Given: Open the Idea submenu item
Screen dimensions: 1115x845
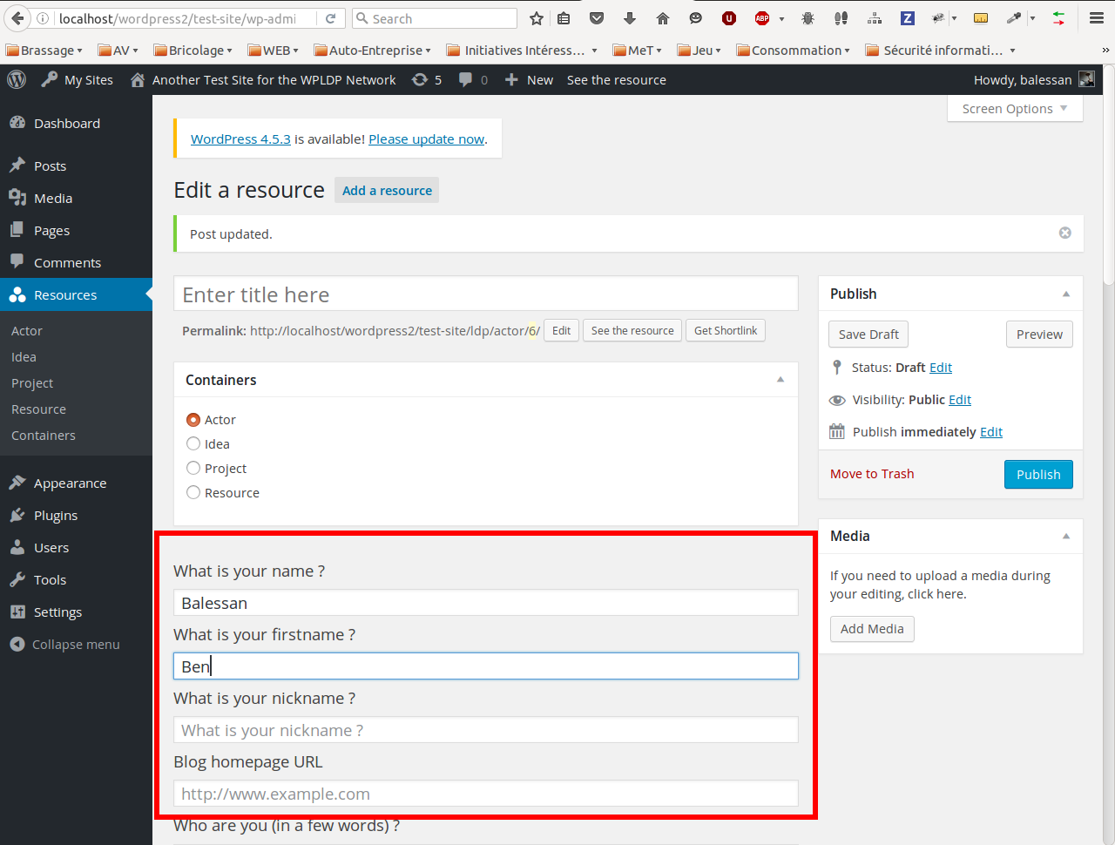Looking at the screenshot, I should click(24, 356).
